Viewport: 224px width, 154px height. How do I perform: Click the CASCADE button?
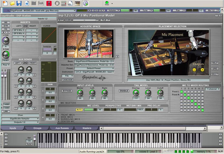click(x=68, y=80)
